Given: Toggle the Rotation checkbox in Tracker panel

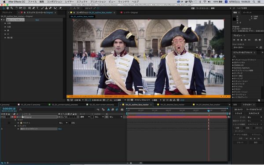Looking at the screenshot, I should tap(244, 128).
